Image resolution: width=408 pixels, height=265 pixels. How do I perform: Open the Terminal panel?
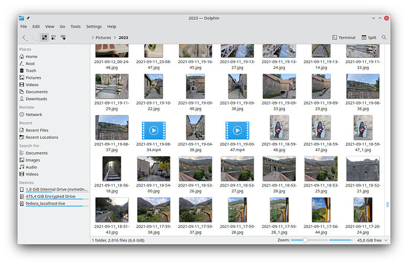[344, 37]
